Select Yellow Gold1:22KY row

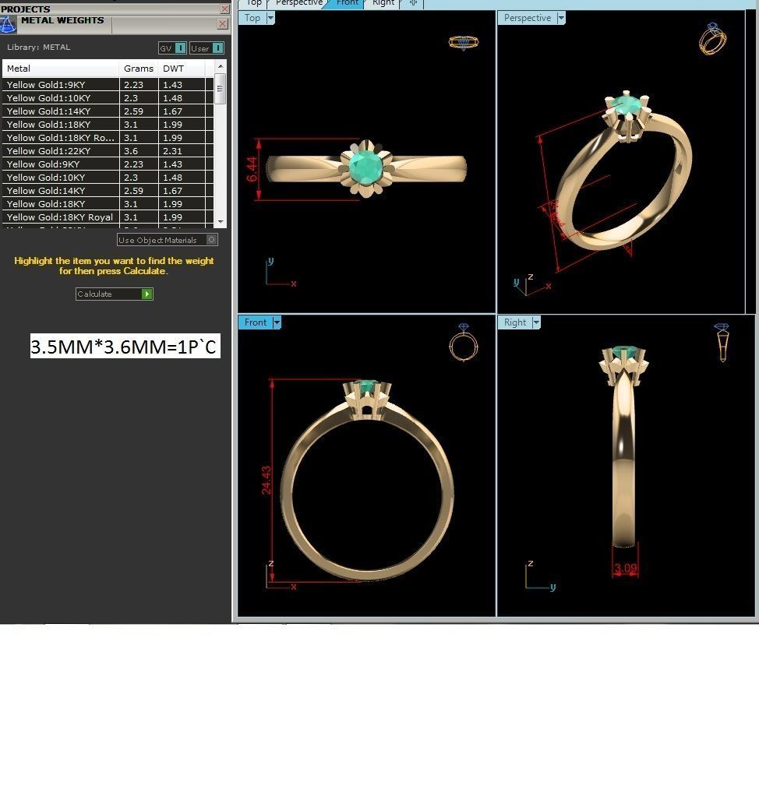point(108,151)
